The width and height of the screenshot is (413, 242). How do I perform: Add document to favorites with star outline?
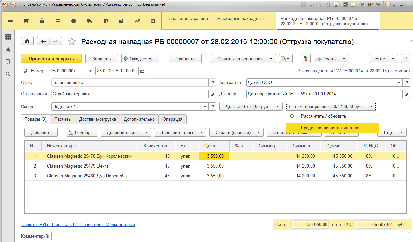(72, 41)
